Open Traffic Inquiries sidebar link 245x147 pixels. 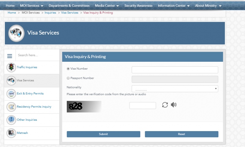(x=27, y=67)
